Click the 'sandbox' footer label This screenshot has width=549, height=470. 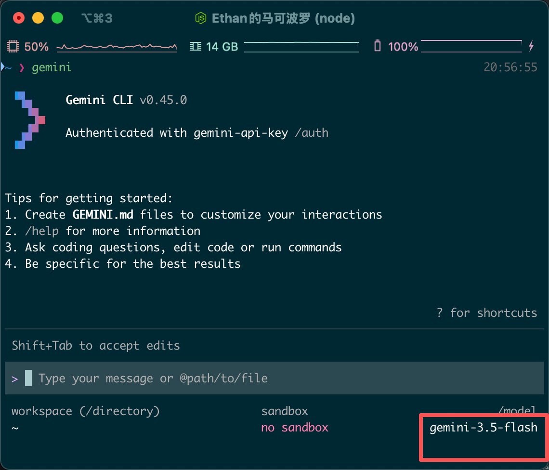[x=285, y=411]
